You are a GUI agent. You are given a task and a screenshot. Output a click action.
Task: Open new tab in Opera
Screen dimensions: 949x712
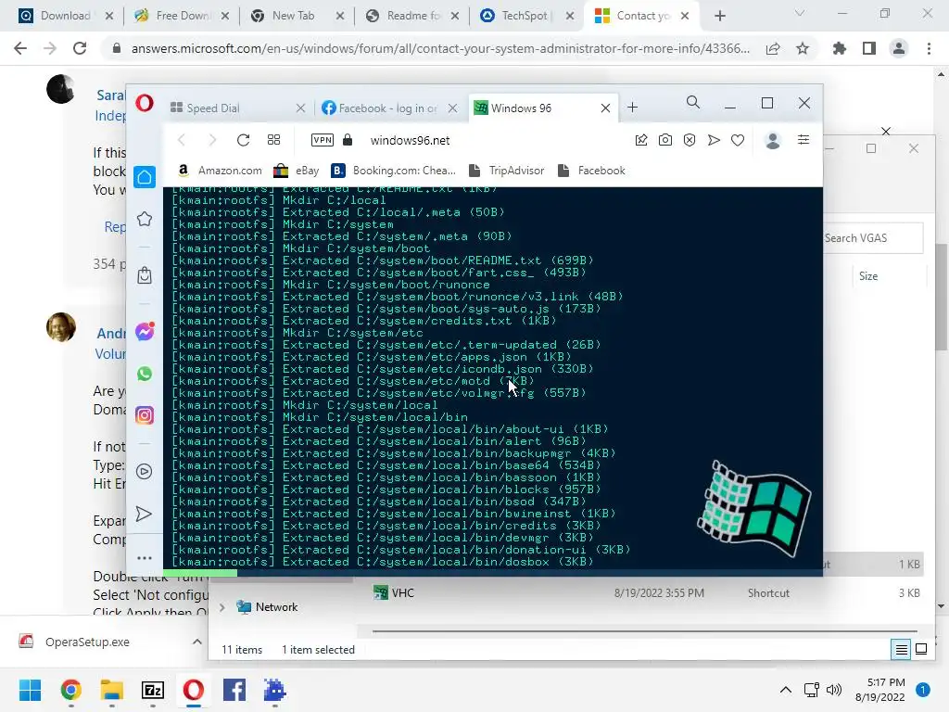click(632, 108)
